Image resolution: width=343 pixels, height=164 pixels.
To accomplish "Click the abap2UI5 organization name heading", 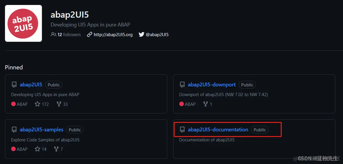I will pos(70,15).
